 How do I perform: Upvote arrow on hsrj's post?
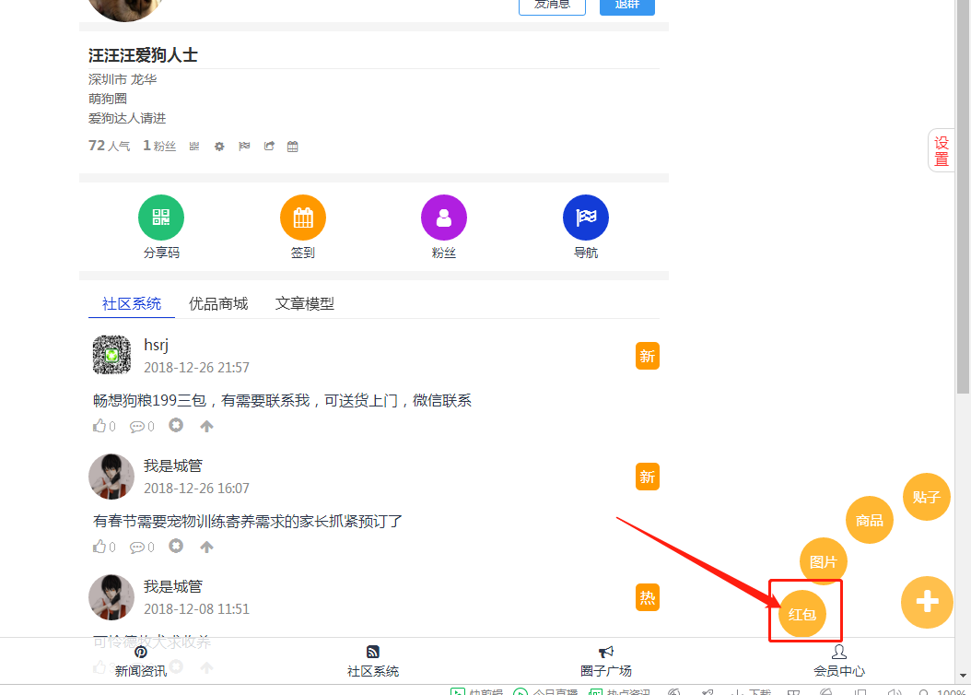206,426
